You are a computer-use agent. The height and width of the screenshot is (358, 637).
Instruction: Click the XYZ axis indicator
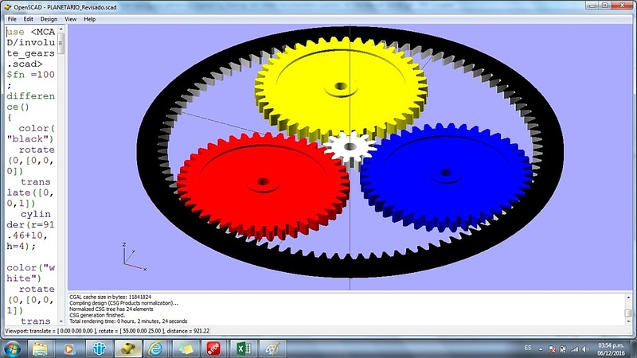click(133, 257)
